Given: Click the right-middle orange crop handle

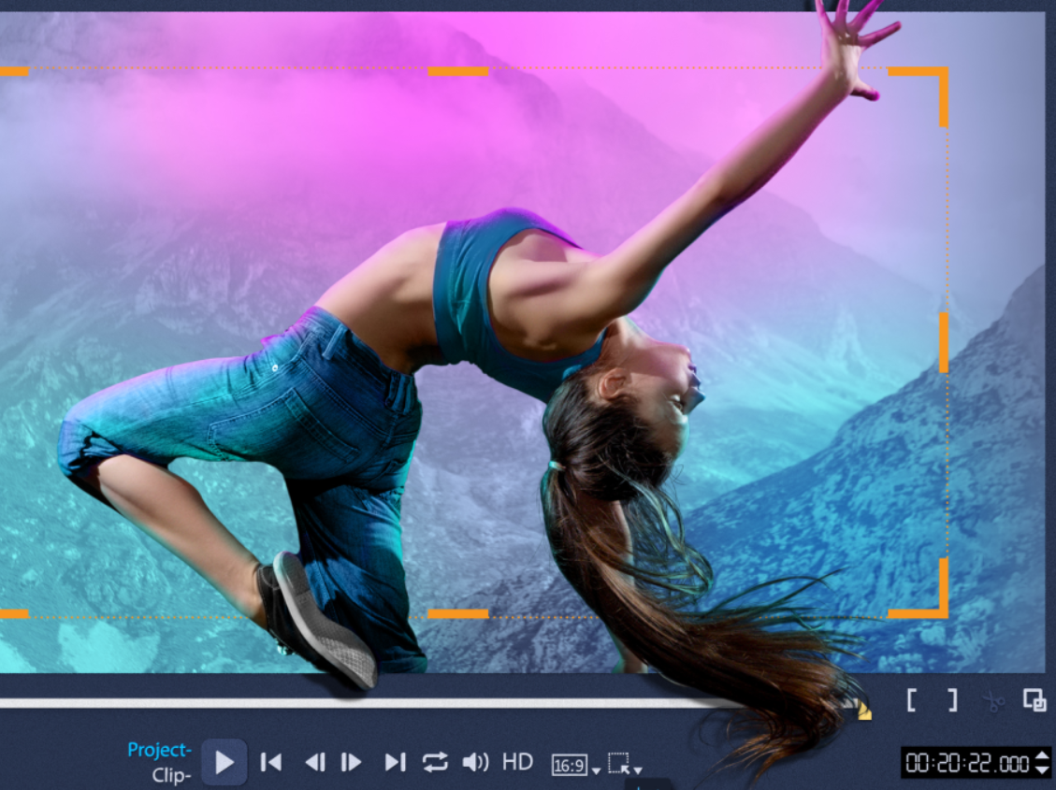Looking at the screenshot, I should pyautogui.click(x=944, y=342).
